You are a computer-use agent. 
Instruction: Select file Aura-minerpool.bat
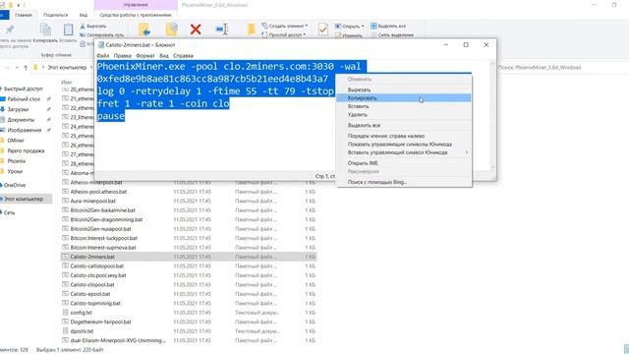93,201
